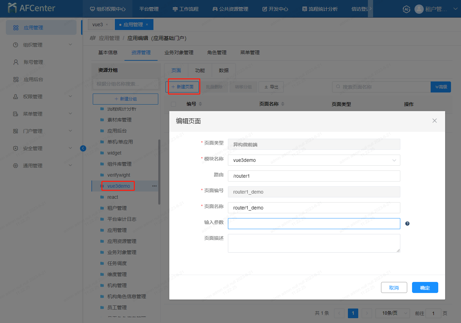Collapse the sidebar with blue arrow button
Screen dimensions: 461x323
83,148
